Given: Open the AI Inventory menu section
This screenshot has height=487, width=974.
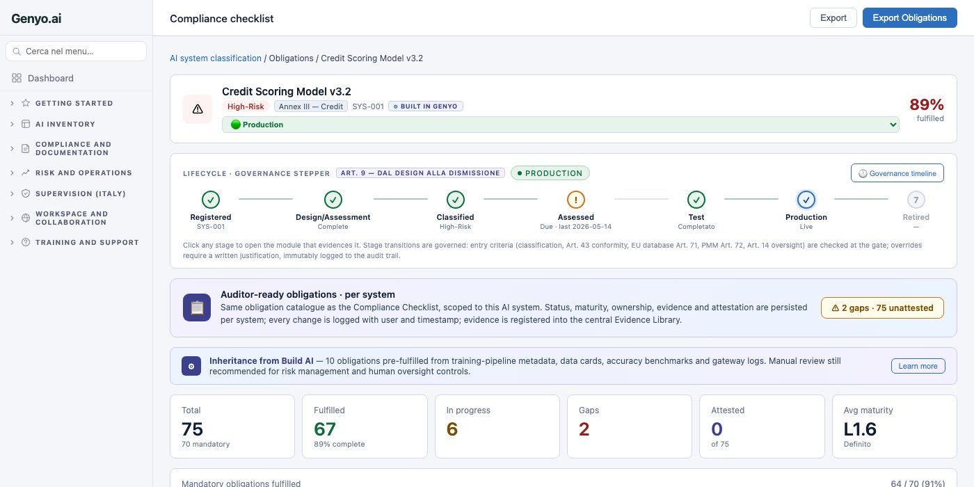Looking at the screenshot, I should [77, 125].
